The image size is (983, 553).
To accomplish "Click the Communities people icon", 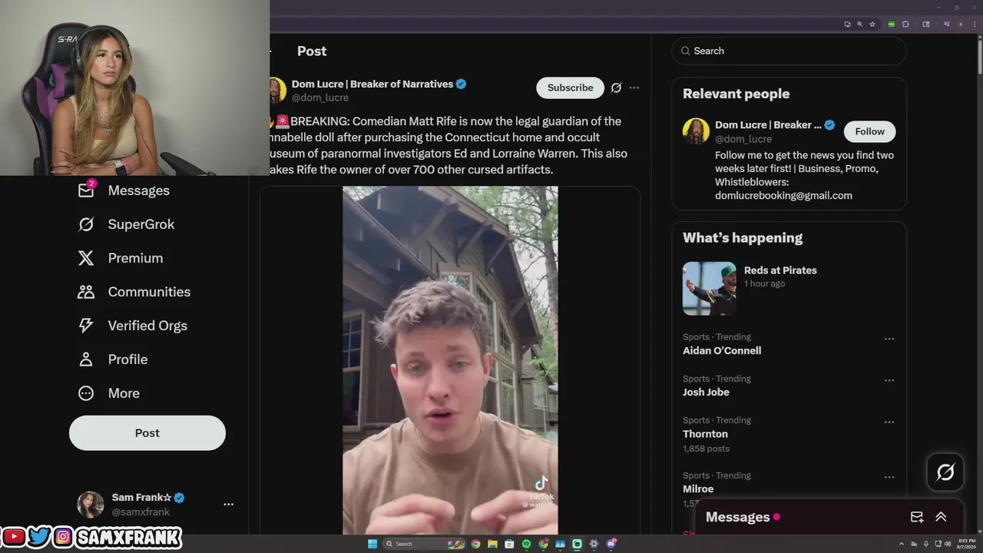I will tap(86, 292).
